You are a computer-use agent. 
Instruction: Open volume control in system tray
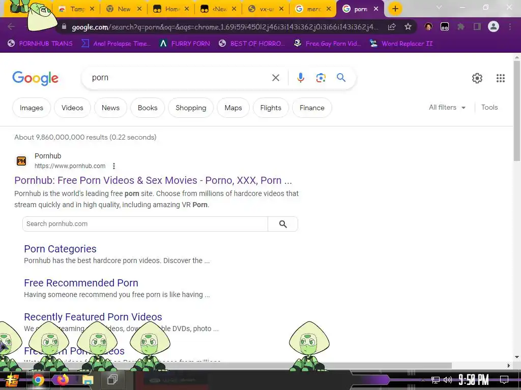(448, 380)
